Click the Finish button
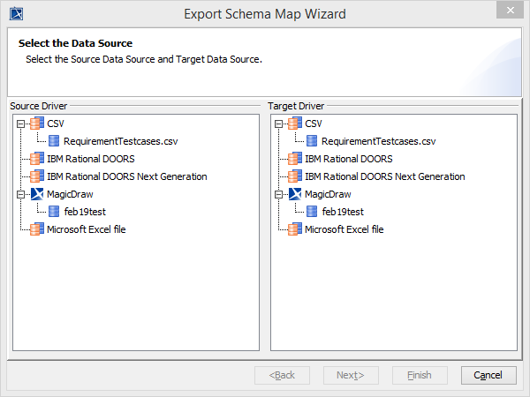 click(420, 375)
